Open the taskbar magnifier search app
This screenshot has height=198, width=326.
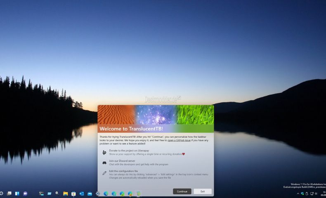click(57, 193)
